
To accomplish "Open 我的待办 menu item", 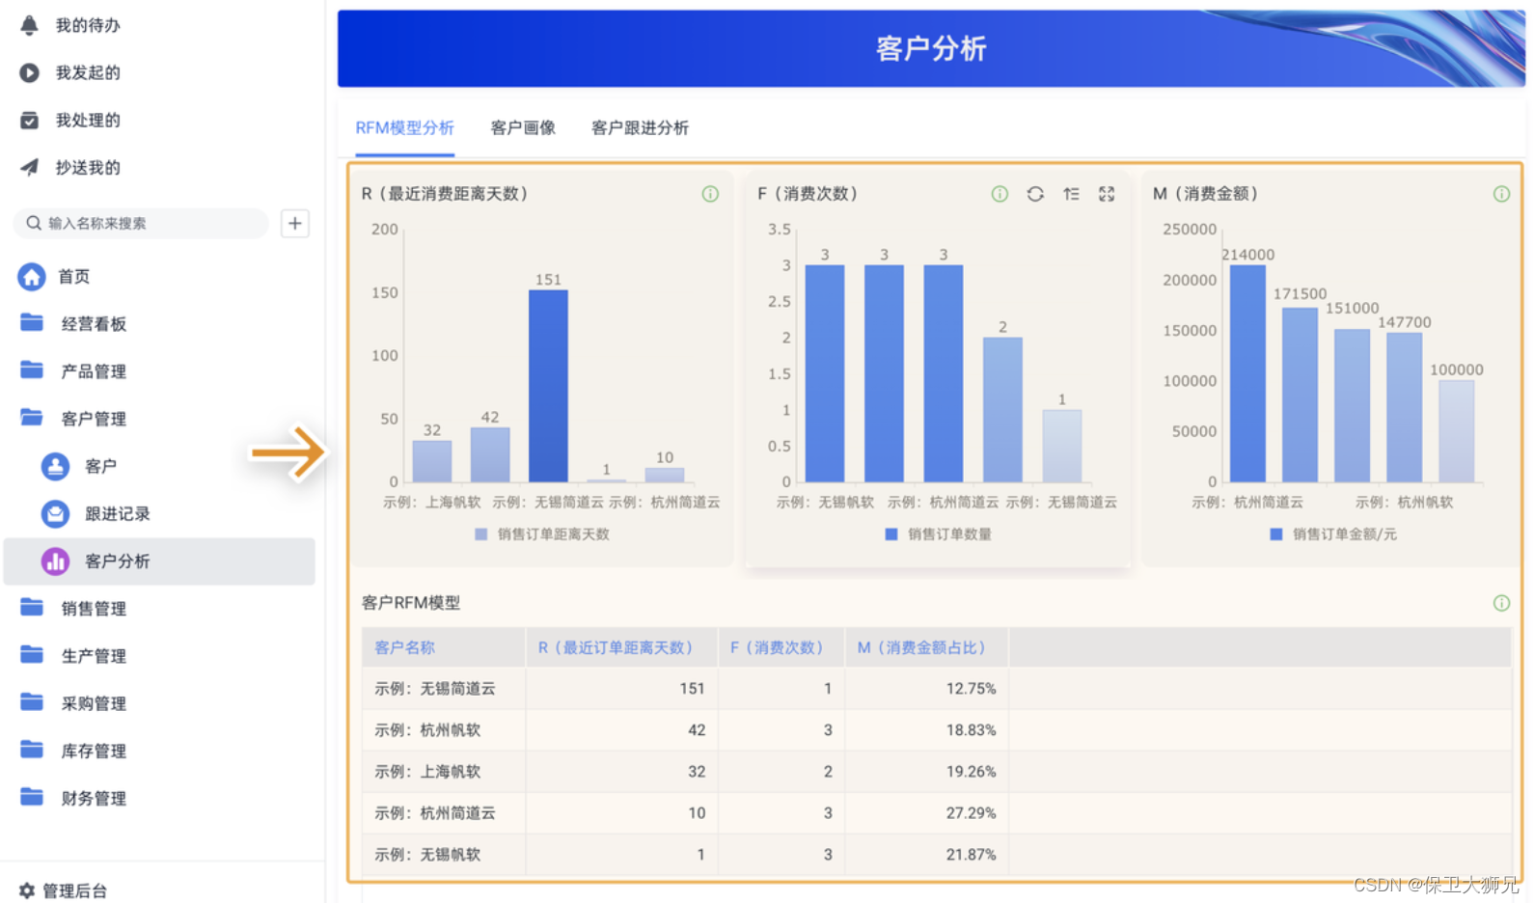I will (x=88, y=25).
